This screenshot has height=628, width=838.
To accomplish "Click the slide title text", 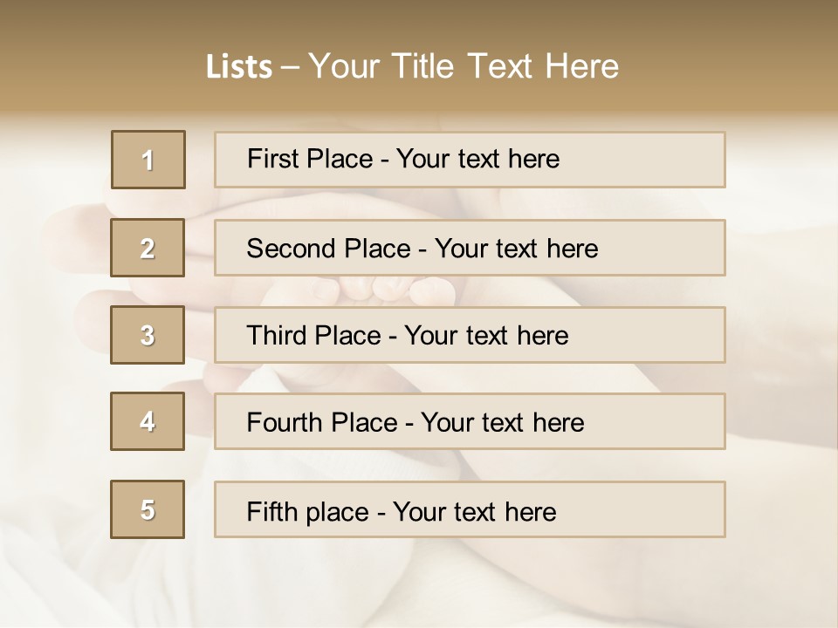I will (x=412, y=66).
